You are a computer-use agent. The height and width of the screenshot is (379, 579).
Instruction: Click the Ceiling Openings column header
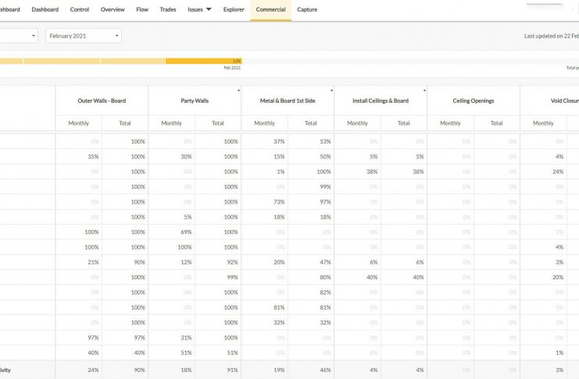click(474, 101)
